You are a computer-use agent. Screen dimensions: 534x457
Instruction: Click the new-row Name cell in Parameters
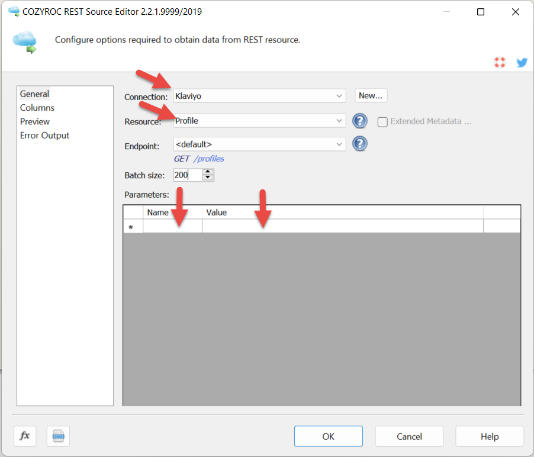tap(172, 227)
